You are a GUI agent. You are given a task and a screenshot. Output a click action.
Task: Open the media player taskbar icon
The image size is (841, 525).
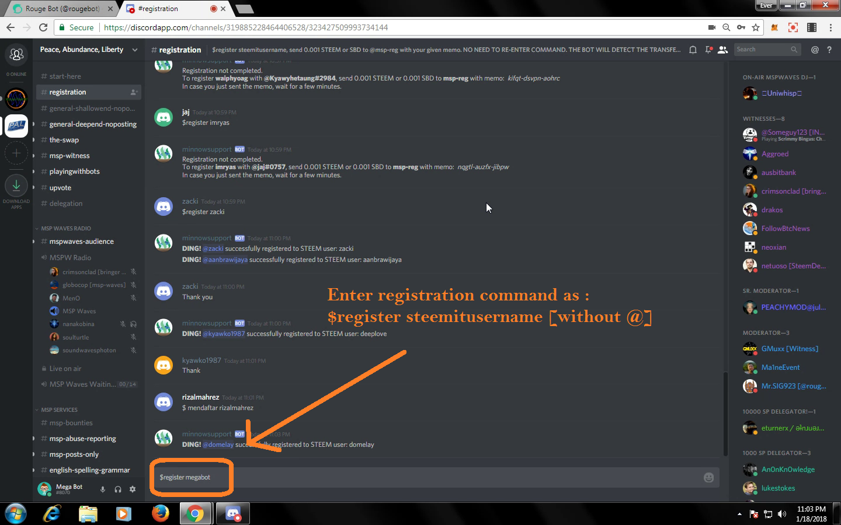click(124, 513)
